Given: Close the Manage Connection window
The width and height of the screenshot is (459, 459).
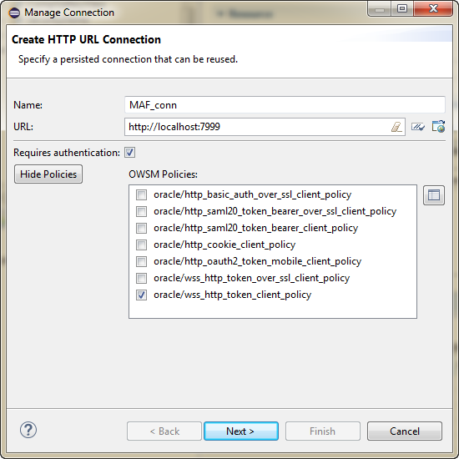Looking at the screenshot, I should click(433, 9).
